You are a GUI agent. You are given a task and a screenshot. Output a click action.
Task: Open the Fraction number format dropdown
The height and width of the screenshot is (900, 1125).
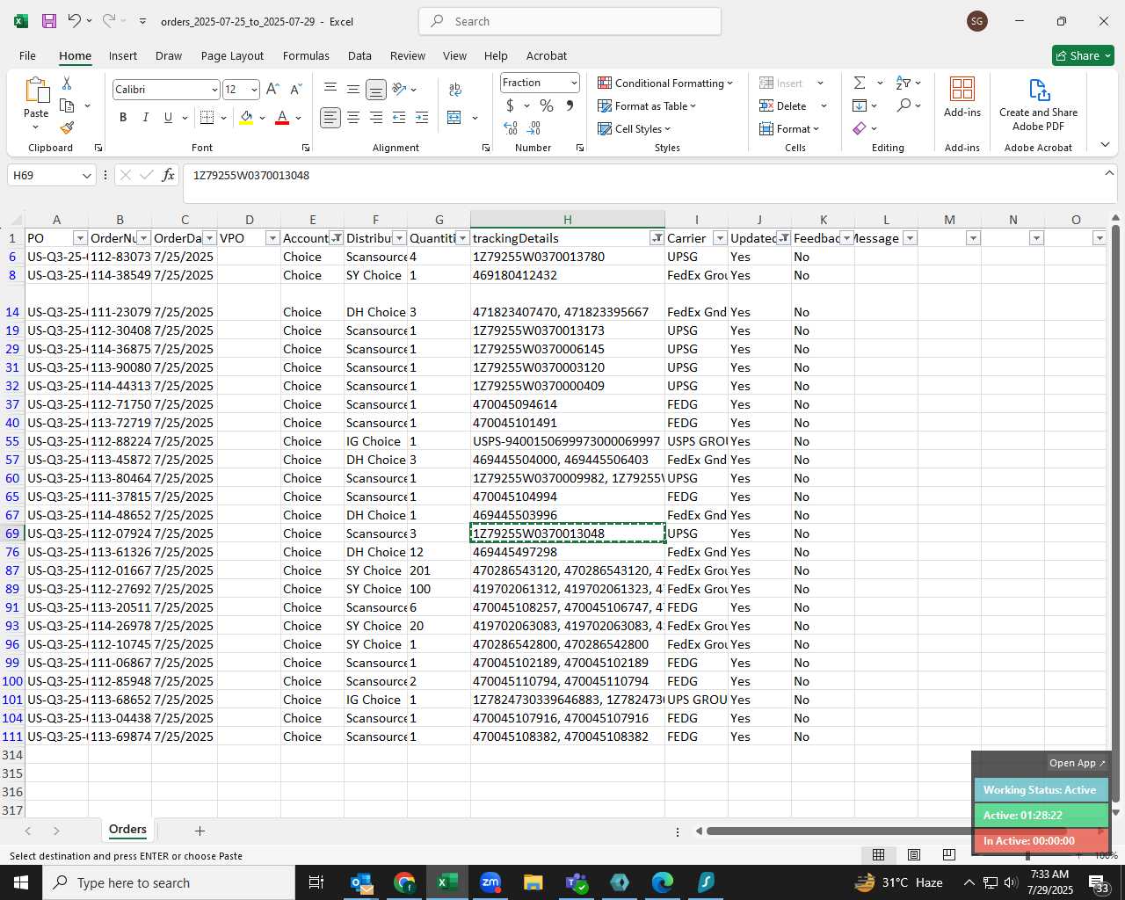[574, 83]
